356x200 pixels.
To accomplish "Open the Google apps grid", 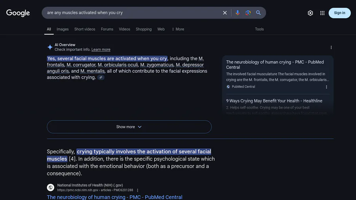I will point(322,13).
